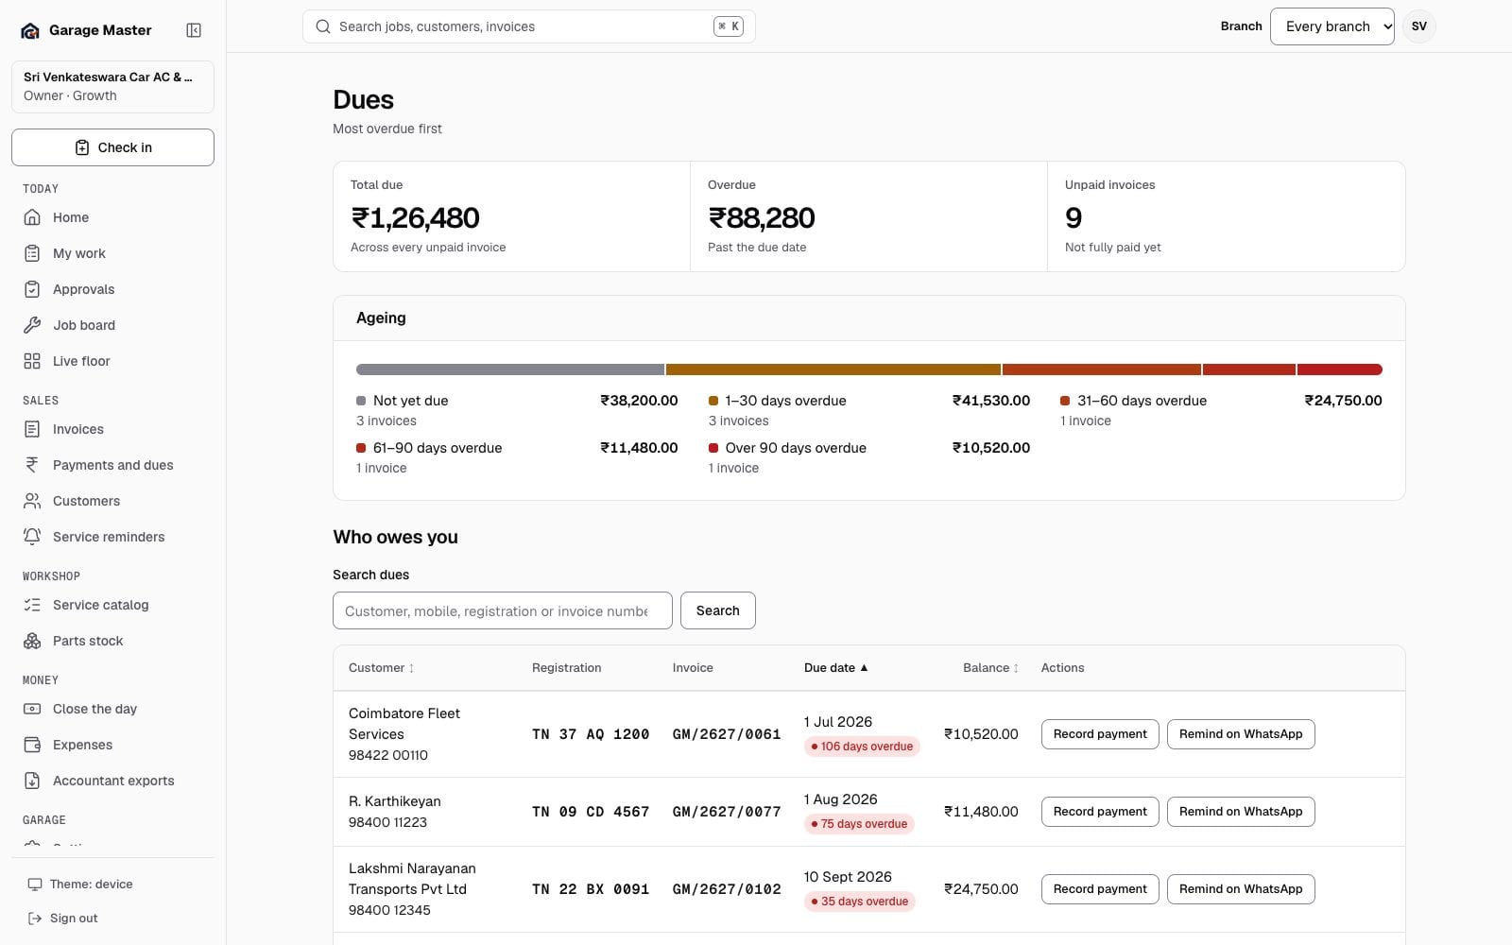
Task: Click the Invoices document icon
Action: pos(32,429)
